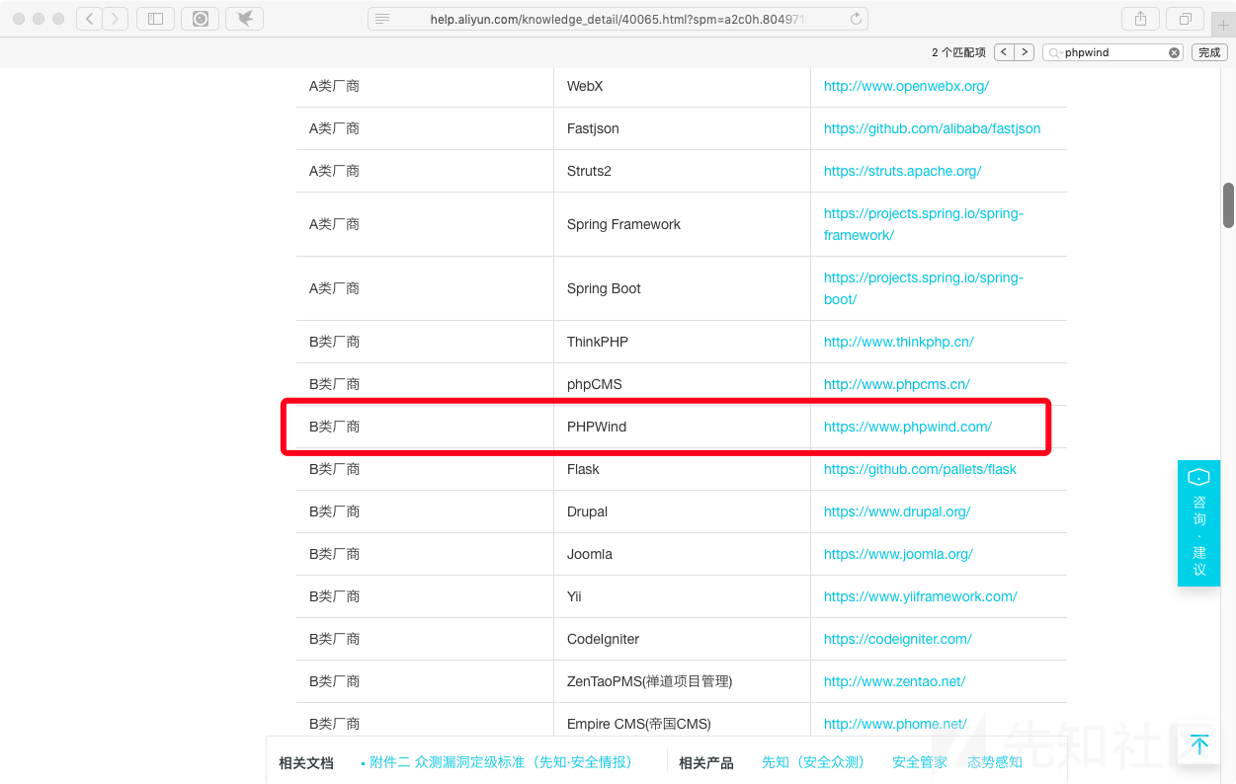The image size is (1236, 784).
Task: Open the spring-framework project link
Action: 923,224
